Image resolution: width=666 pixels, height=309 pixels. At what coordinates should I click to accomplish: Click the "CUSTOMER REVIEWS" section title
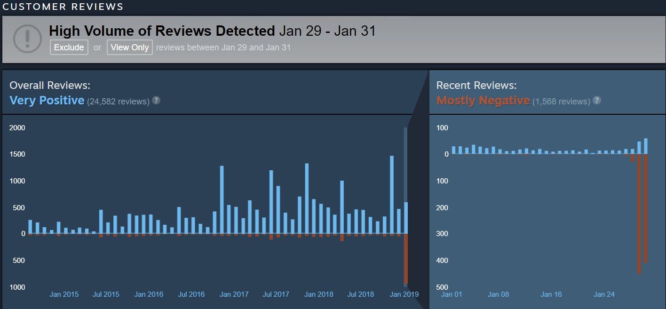(x=63, y=7)
